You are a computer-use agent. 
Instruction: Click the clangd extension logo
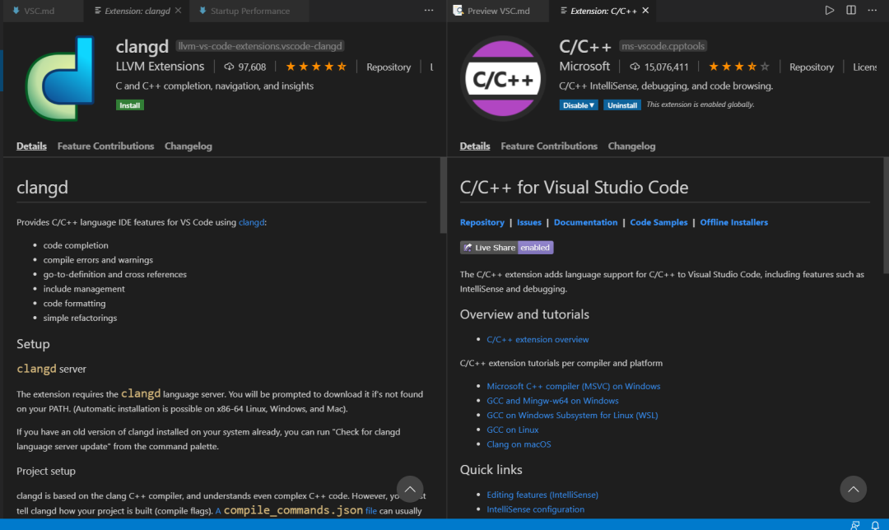59,78
